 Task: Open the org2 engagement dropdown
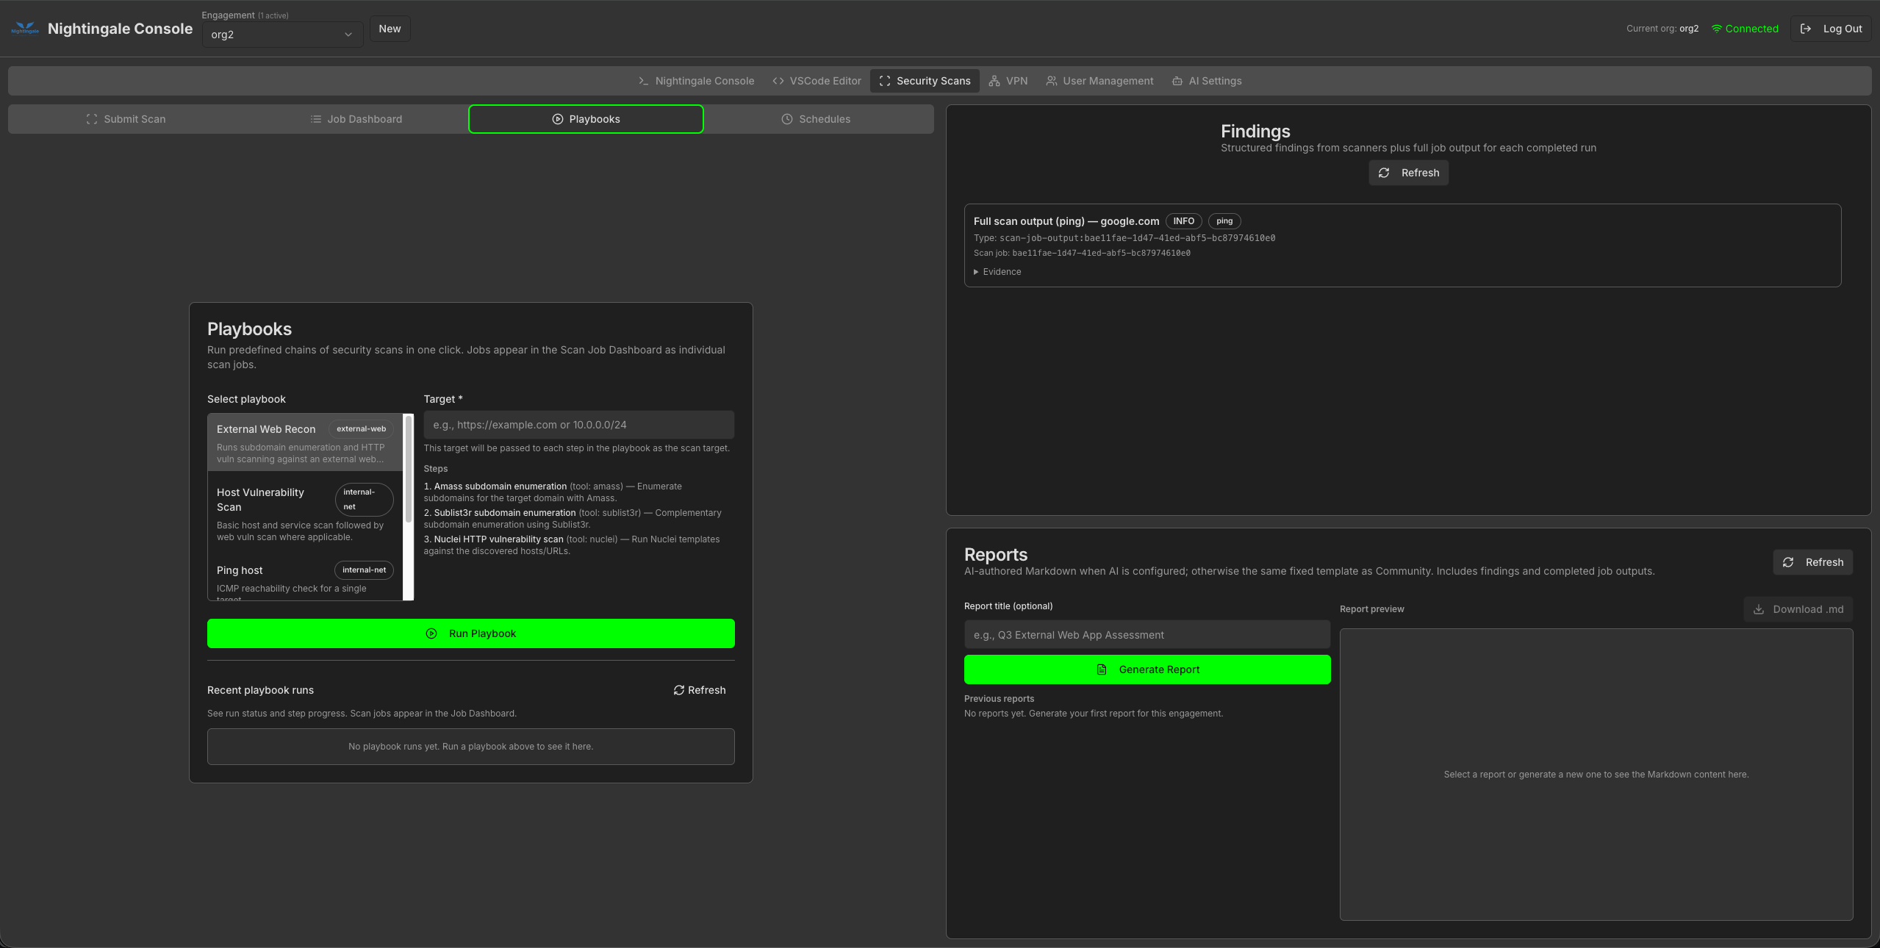click(x=282, y=35)
